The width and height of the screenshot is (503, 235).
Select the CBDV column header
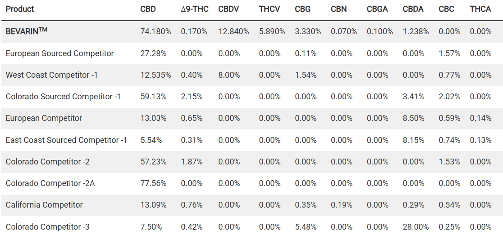(229, 9)
